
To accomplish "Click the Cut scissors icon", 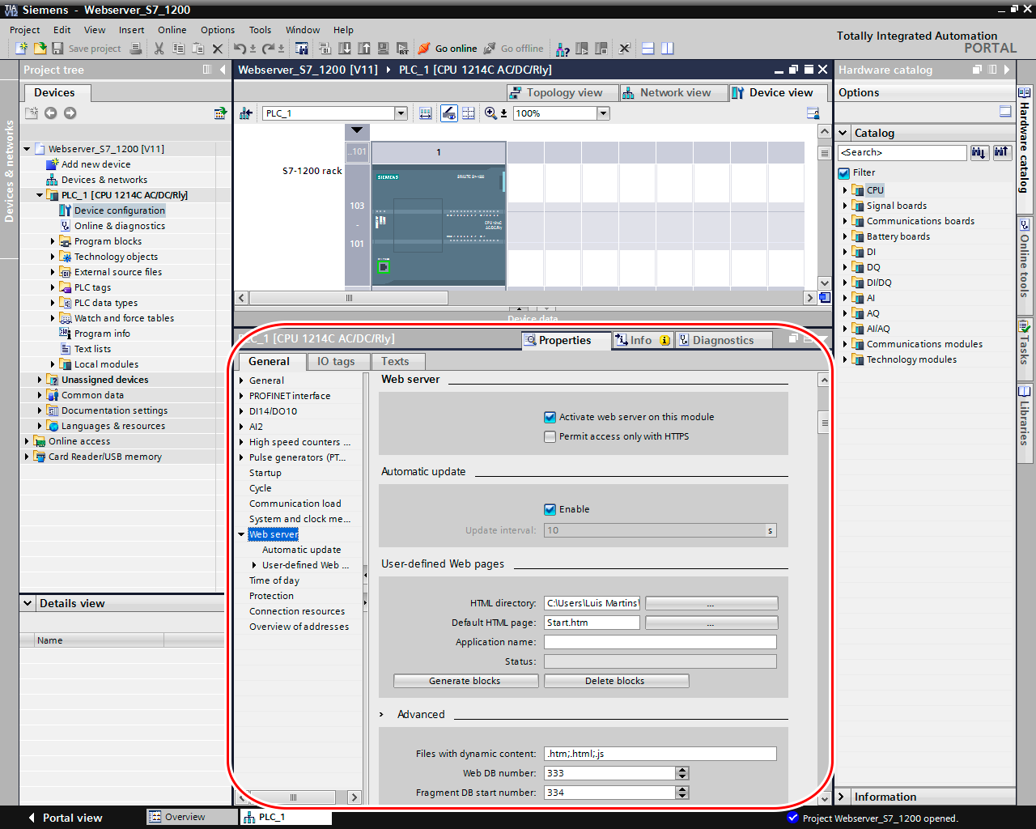I will tap(159, 49).
